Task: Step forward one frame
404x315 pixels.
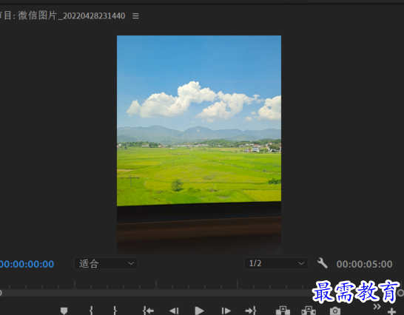Action: pos(226,311)
